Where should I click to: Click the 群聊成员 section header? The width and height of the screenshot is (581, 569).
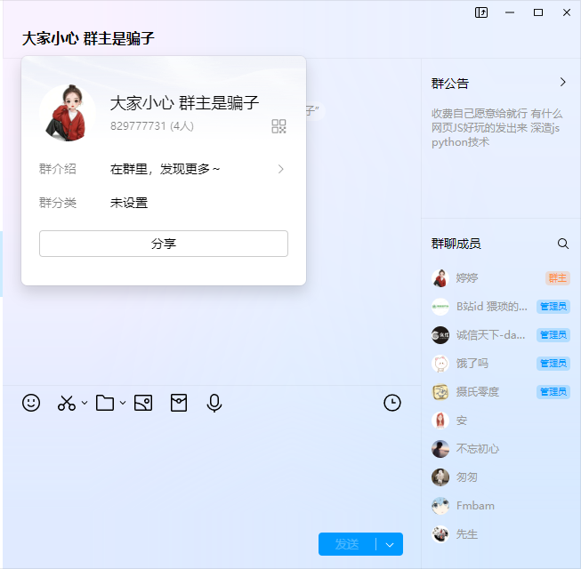456,244
